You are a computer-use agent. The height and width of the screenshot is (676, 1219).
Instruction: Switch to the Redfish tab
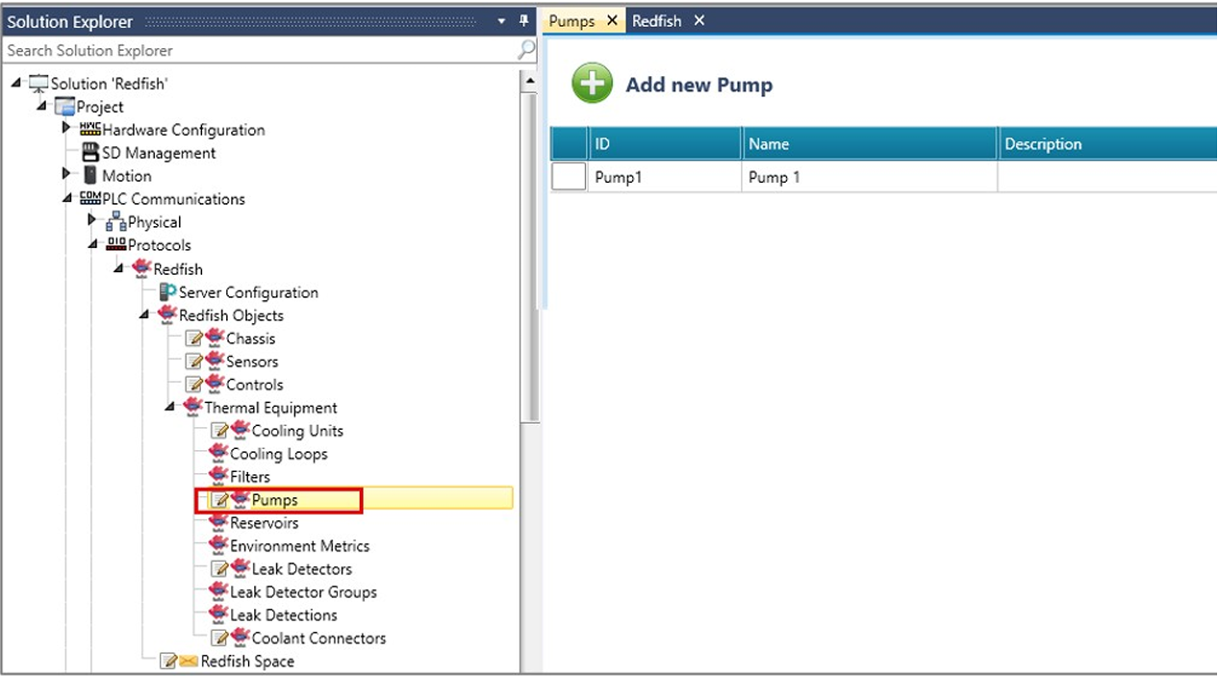(657, 21)
